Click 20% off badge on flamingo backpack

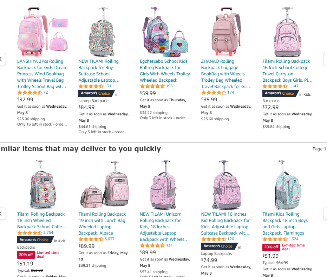point(271,247)
